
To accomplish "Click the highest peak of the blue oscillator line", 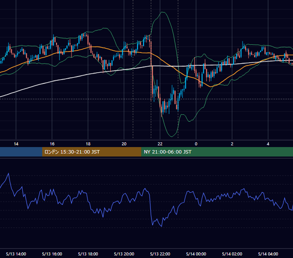I will click(x=9, y=173).
